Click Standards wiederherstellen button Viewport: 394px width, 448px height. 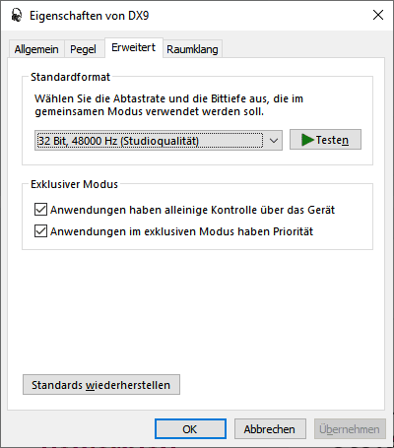click(x=101, y=384)
